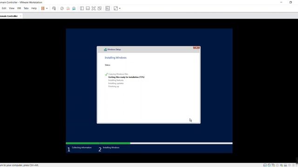Click the setup progress bar
298x167 pixels.
tap(149, 143)
